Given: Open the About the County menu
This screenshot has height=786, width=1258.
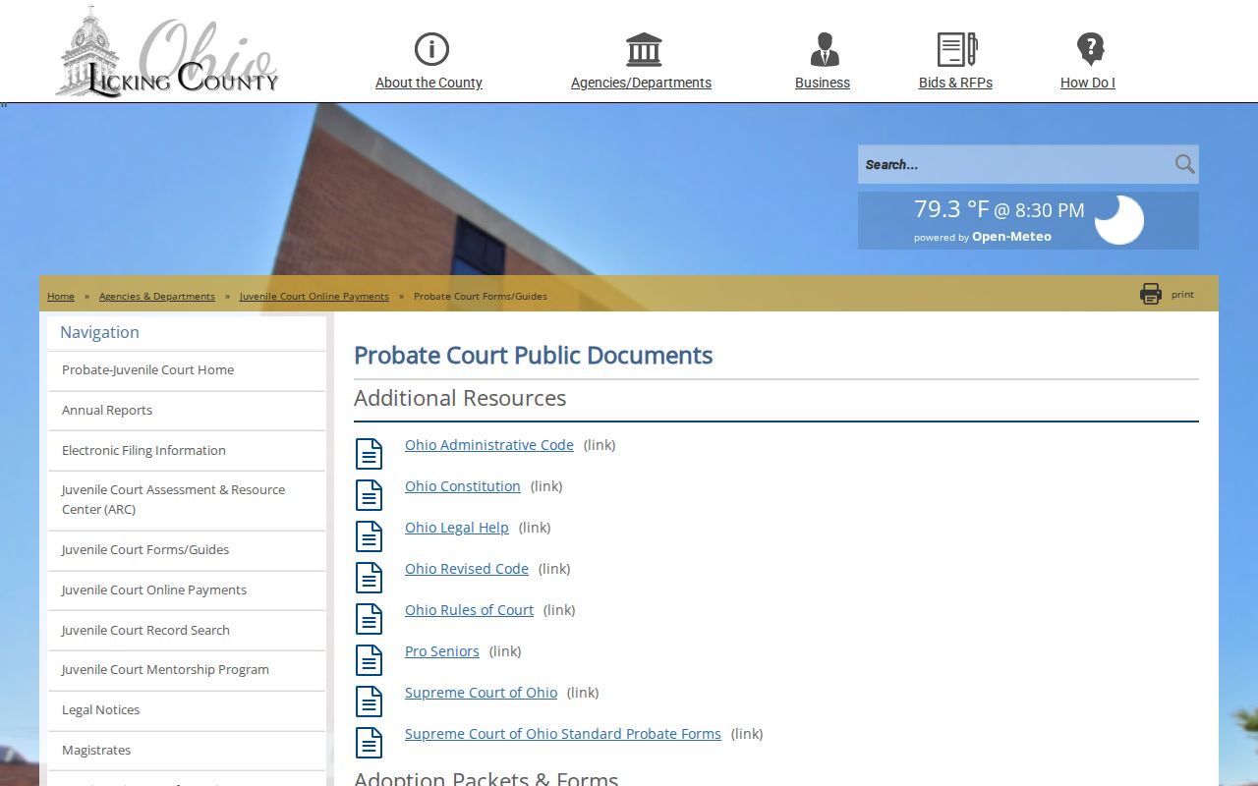Looking at the screenshot, I should coord(429,83).
